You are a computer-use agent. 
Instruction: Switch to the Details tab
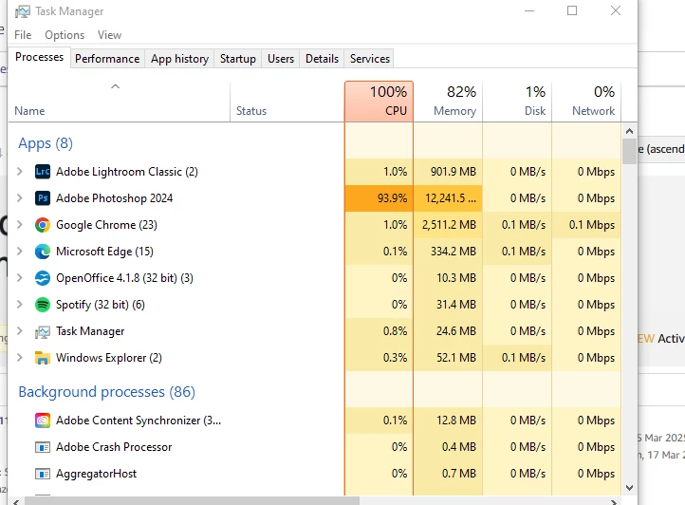[x=322, y=59]
